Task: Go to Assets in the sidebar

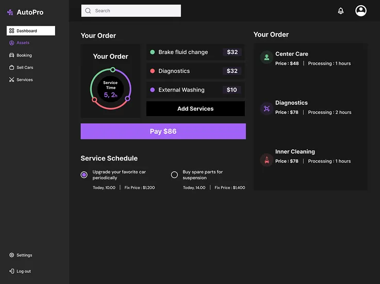Action: point(23,43)
